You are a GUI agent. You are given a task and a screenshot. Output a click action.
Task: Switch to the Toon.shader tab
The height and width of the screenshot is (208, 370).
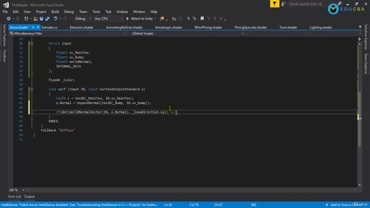[x=288, y=27]
